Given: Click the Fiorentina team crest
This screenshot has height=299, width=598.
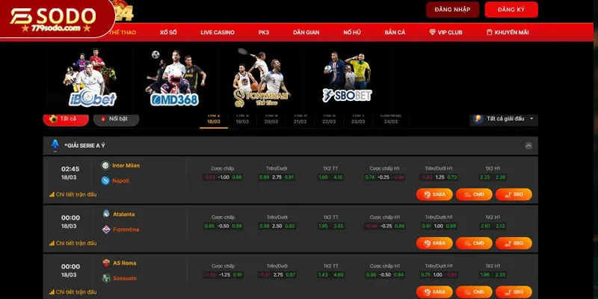Looking at the screenshot, I should [x=106, y=229].
